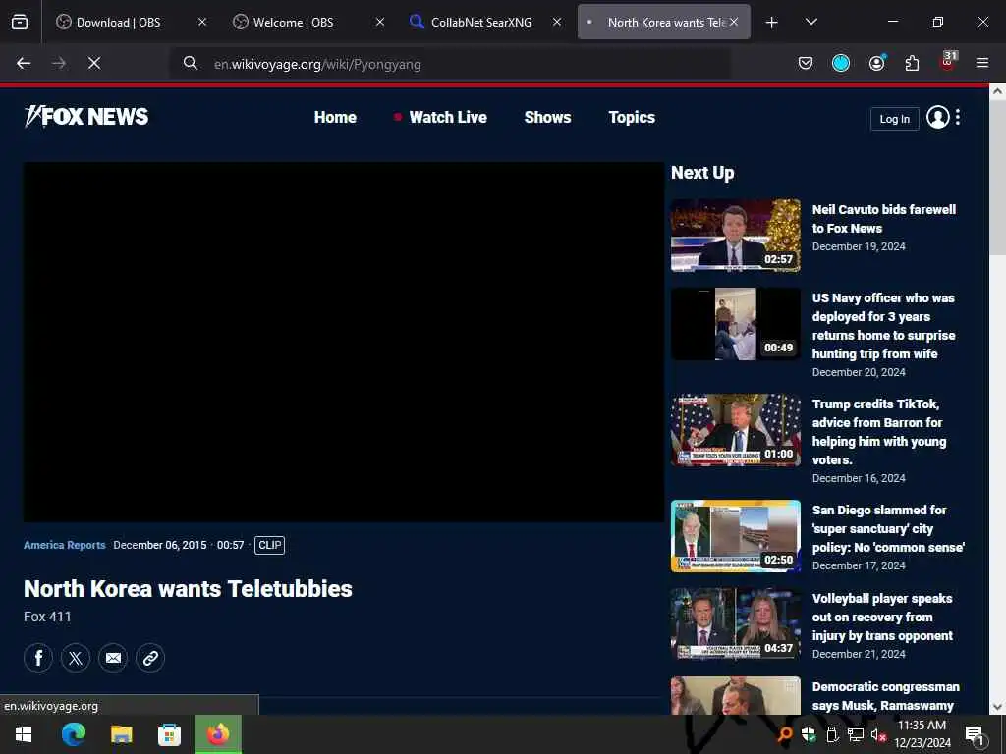Click the black video player area
The height and width of the screenshot is (754, 1006).
click(x=343, y=342)
